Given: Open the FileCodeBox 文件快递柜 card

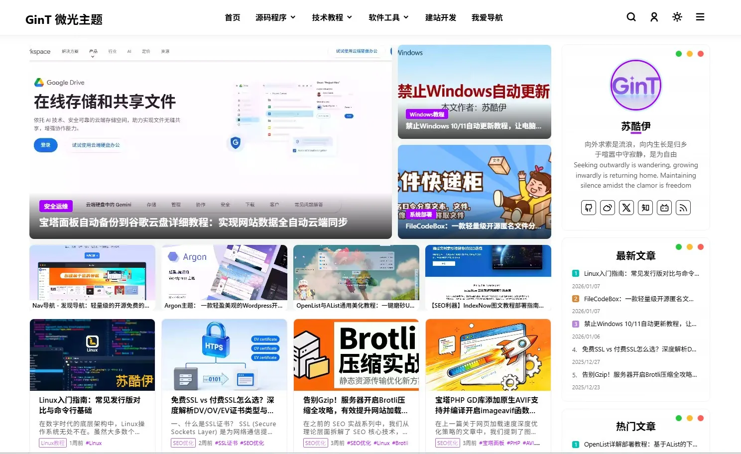Looking at the screenshot, I should point(475,192).
